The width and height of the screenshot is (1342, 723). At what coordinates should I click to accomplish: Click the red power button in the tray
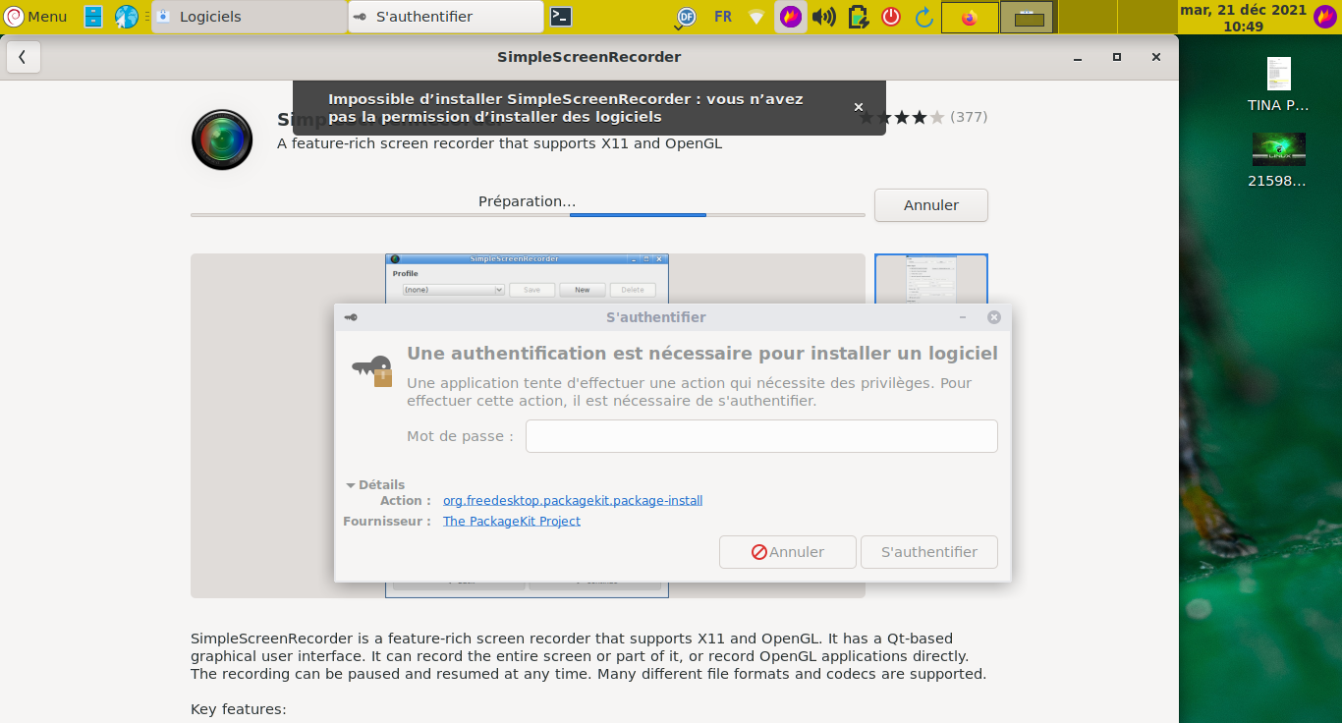pyautogui.click(x=890, y=17)
